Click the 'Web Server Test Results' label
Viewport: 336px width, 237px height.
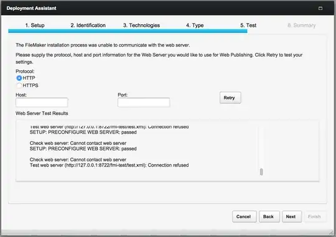pos(42,113)
